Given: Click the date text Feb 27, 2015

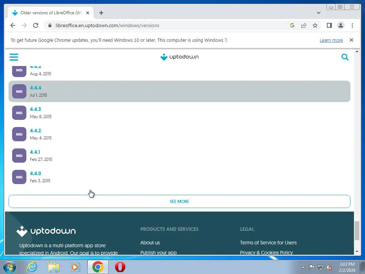Looking at the screenshot, I should pyautogui.click(x=41, y=159).
